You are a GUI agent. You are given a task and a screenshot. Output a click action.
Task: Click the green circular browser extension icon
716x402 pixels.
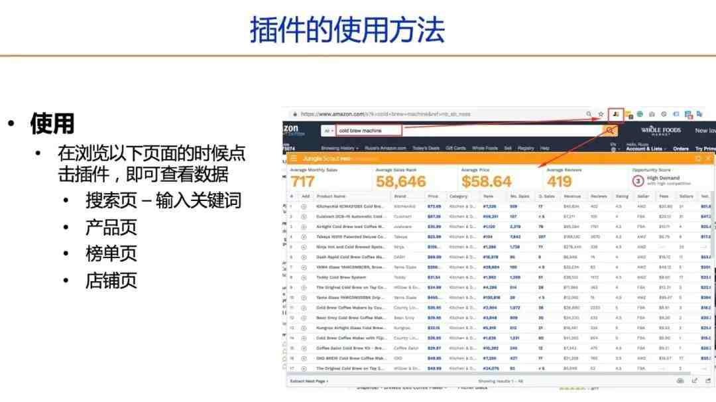[640, 114]
